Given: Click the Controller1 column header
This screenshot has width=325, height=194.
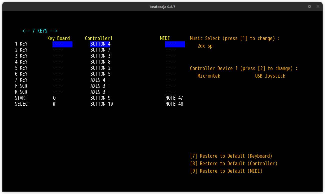Looking at the screenshot, I should click(98, 39).
